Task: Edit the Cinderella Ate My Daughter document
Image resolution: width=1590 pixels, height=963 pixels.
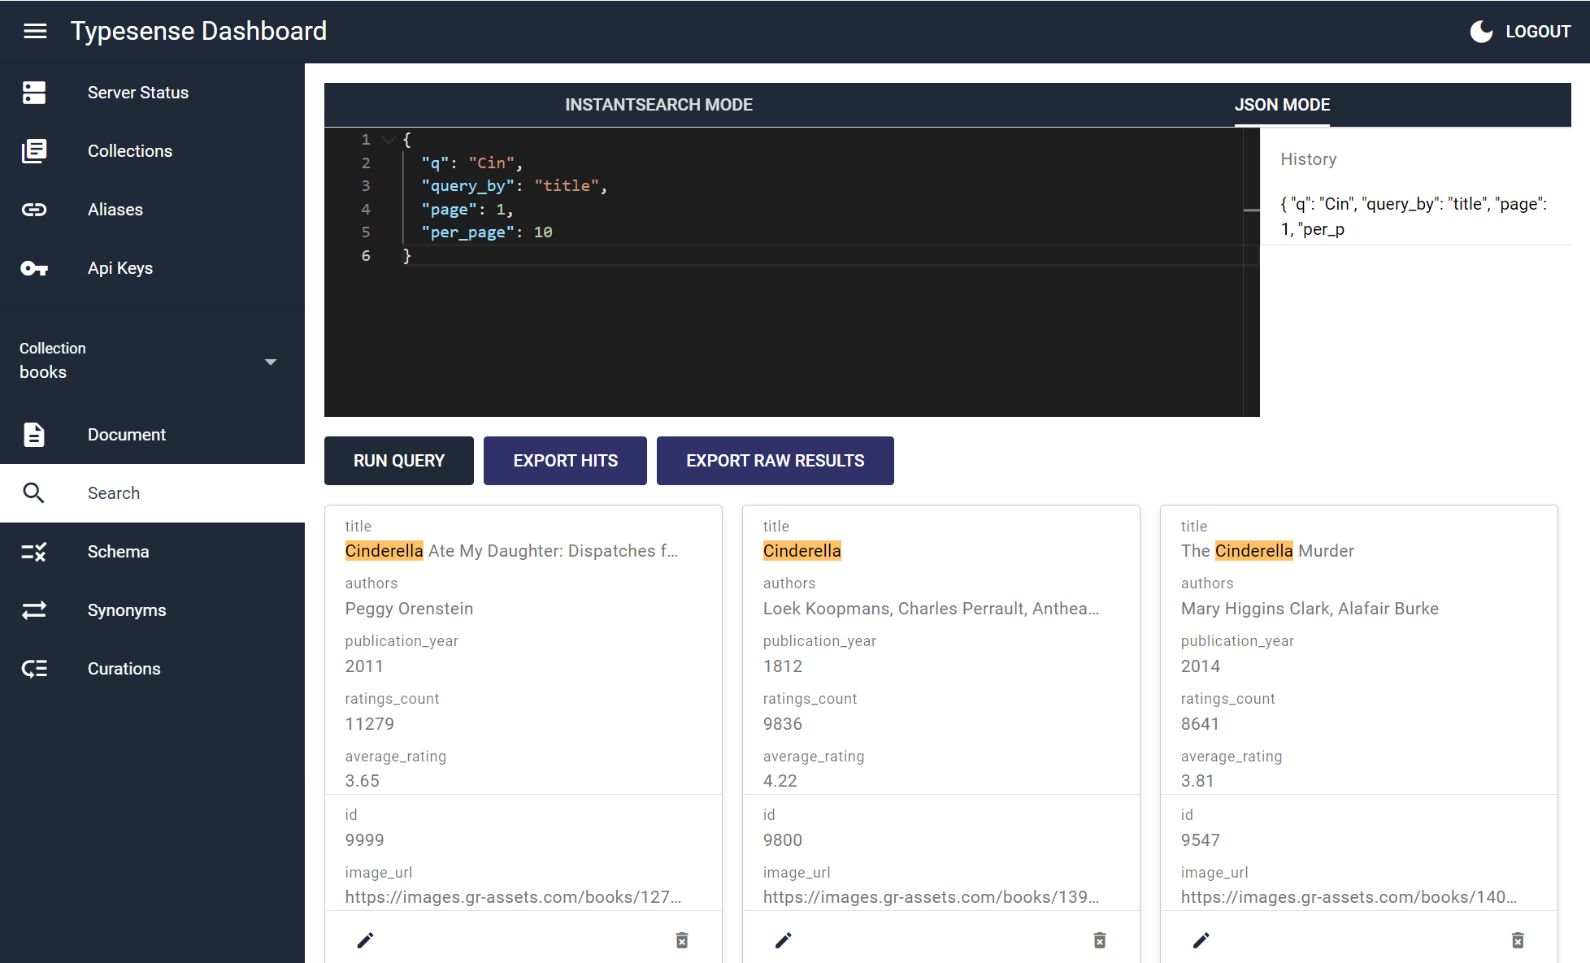Action: tap(365, 940)
